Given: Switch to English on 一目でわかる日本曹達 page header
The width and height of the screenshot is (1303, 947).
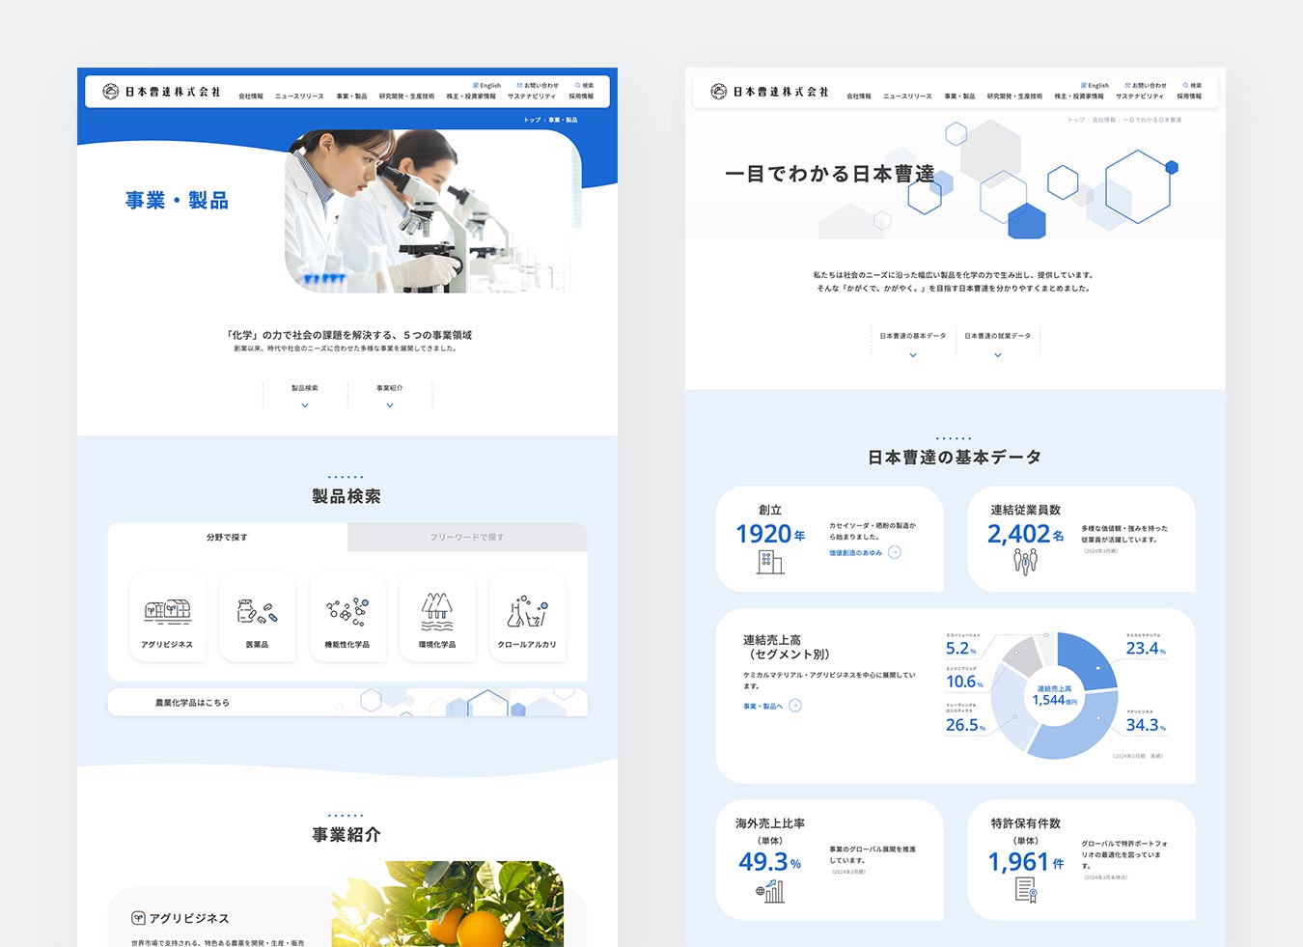Looking at the screenshot, I should 1095,85.
